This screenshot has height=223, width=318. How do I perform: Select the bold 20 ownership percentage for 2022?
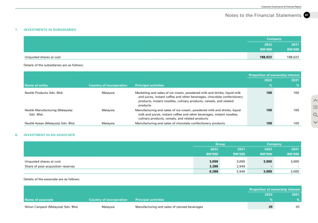tap(270, 207)
